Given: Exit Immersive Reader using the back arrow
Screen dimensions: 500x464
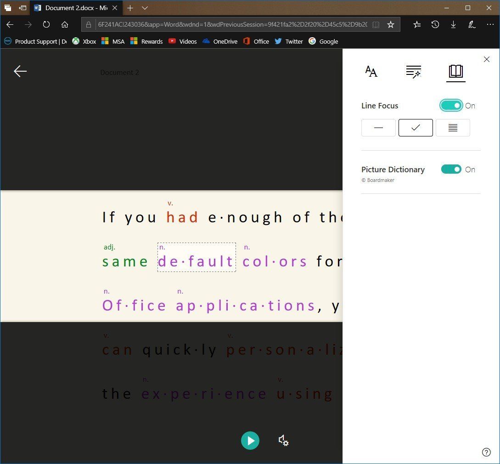Looking at the screenshot, I should click(20, 71).
